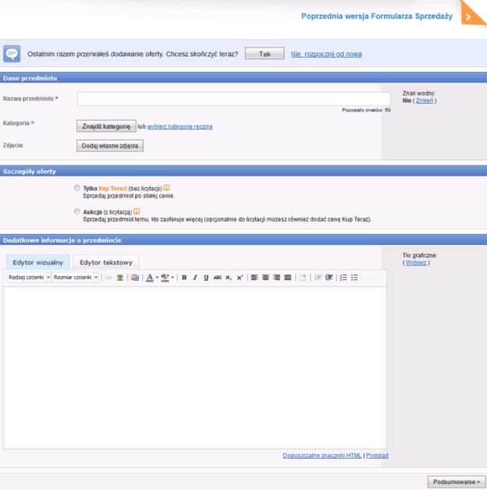Select the Tylko Kup Teraz radio button
Viewport: 487px width, 490px height.
click(77, 188)
